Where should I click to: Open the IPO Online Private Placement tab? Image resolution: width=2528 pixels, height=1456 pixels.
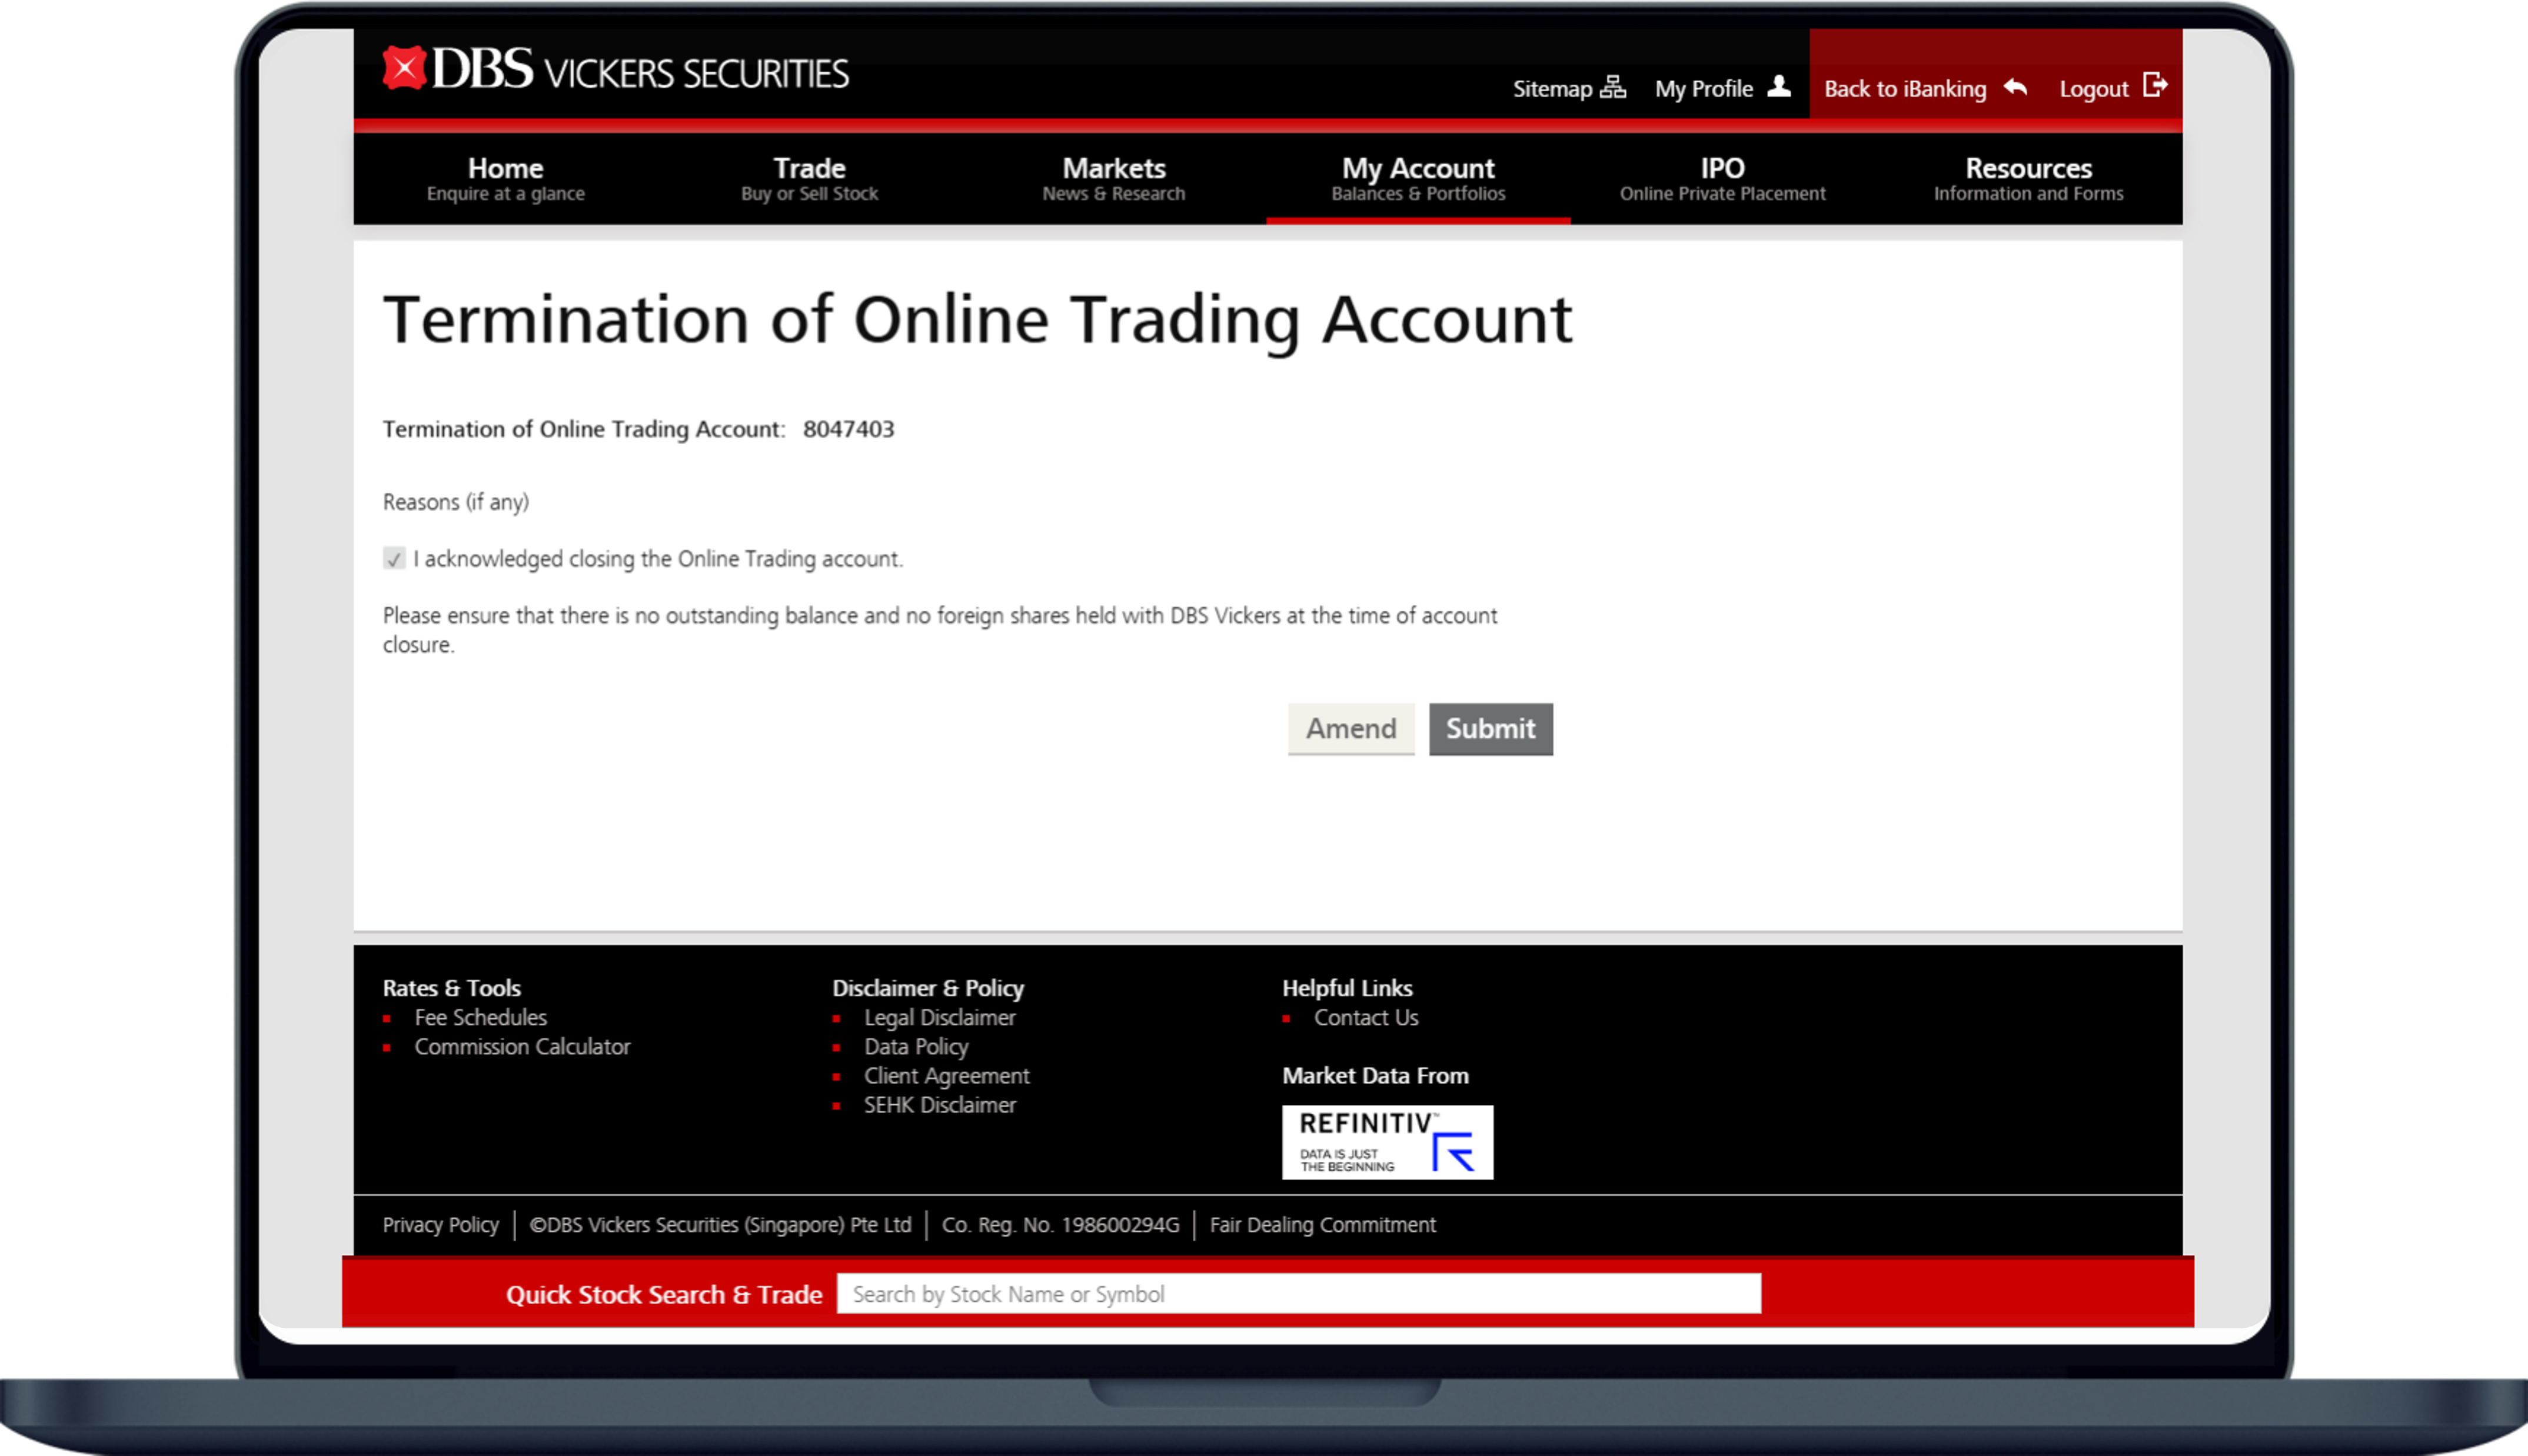(1723, 178)
